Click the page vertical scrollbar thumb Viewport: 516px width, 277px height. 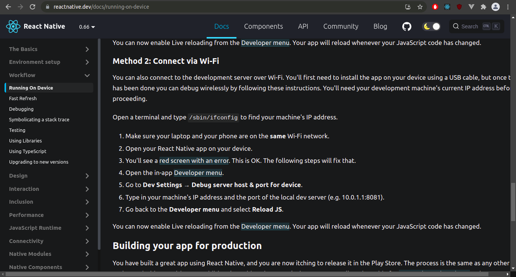[x=513, y=202]
